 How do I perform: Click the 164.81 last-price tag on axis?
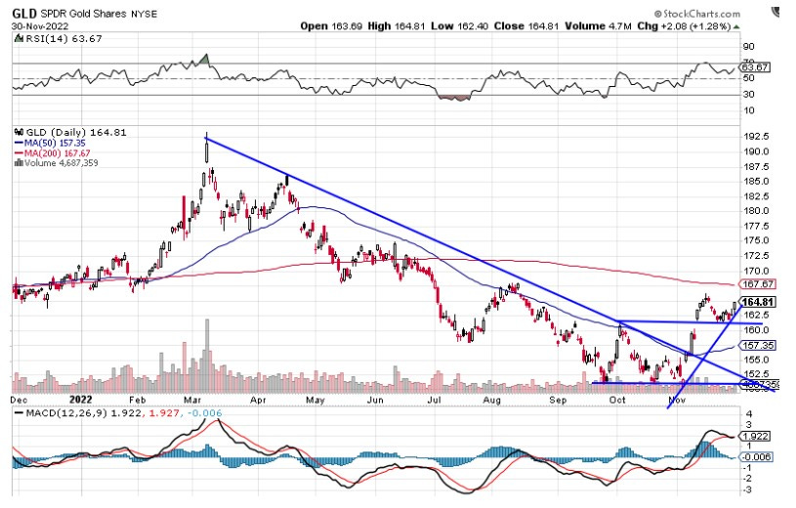(759, 302)
